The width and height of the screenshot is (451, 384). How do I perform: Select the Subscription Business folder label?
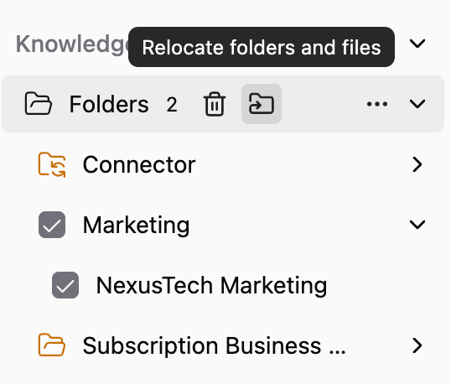point(214,346)
